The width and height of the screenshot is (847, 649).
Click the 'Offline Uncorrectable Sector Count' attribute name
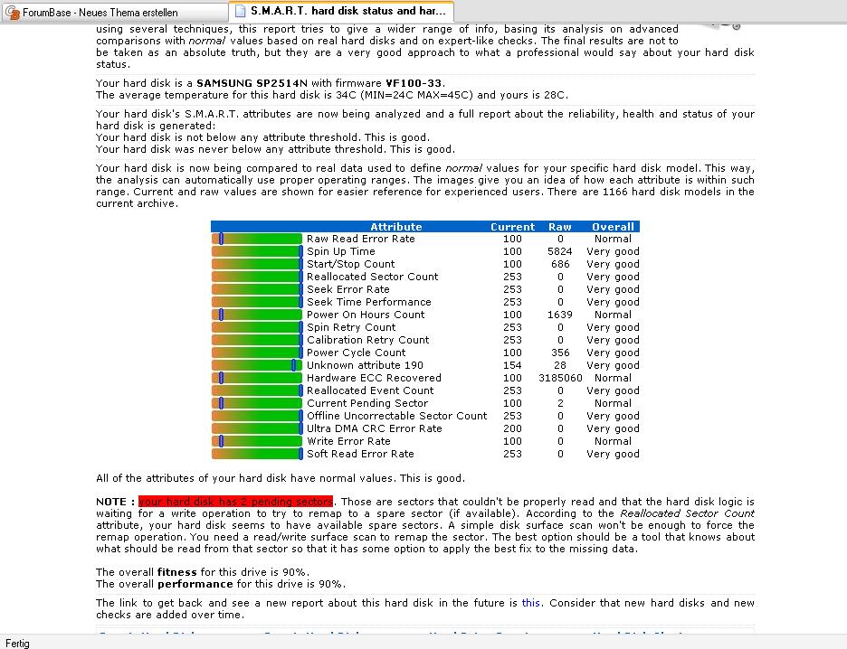396,416
